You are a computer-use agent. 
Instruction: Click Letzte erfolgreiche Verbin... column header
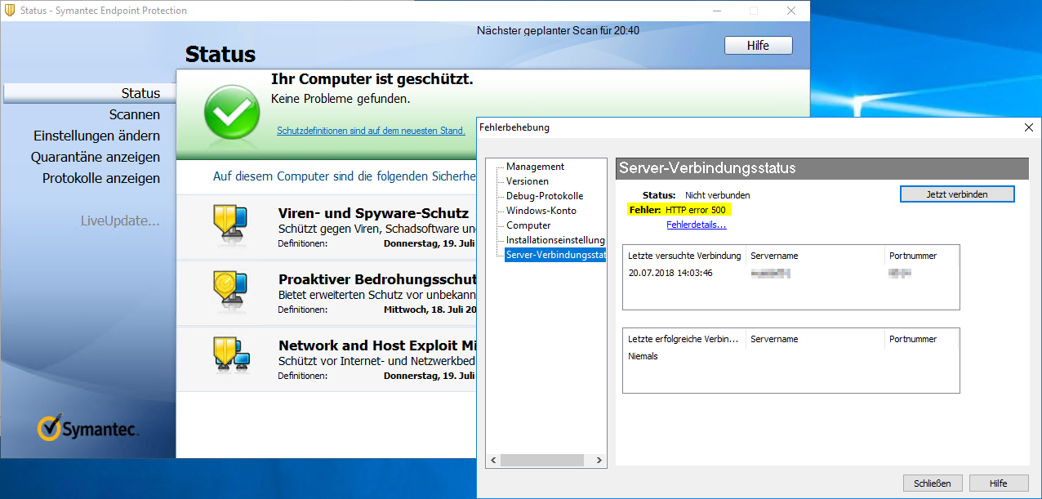684,339
